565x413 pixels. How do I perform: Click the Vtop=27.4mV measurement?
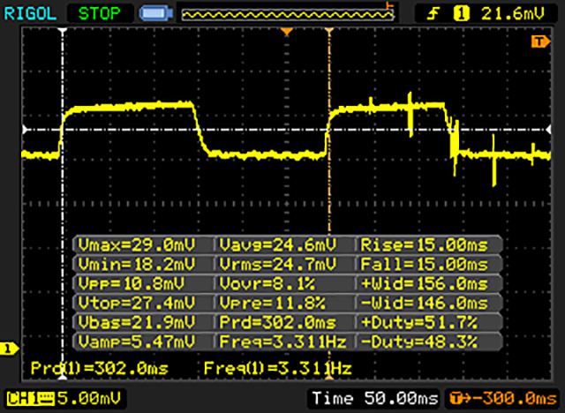137,303
